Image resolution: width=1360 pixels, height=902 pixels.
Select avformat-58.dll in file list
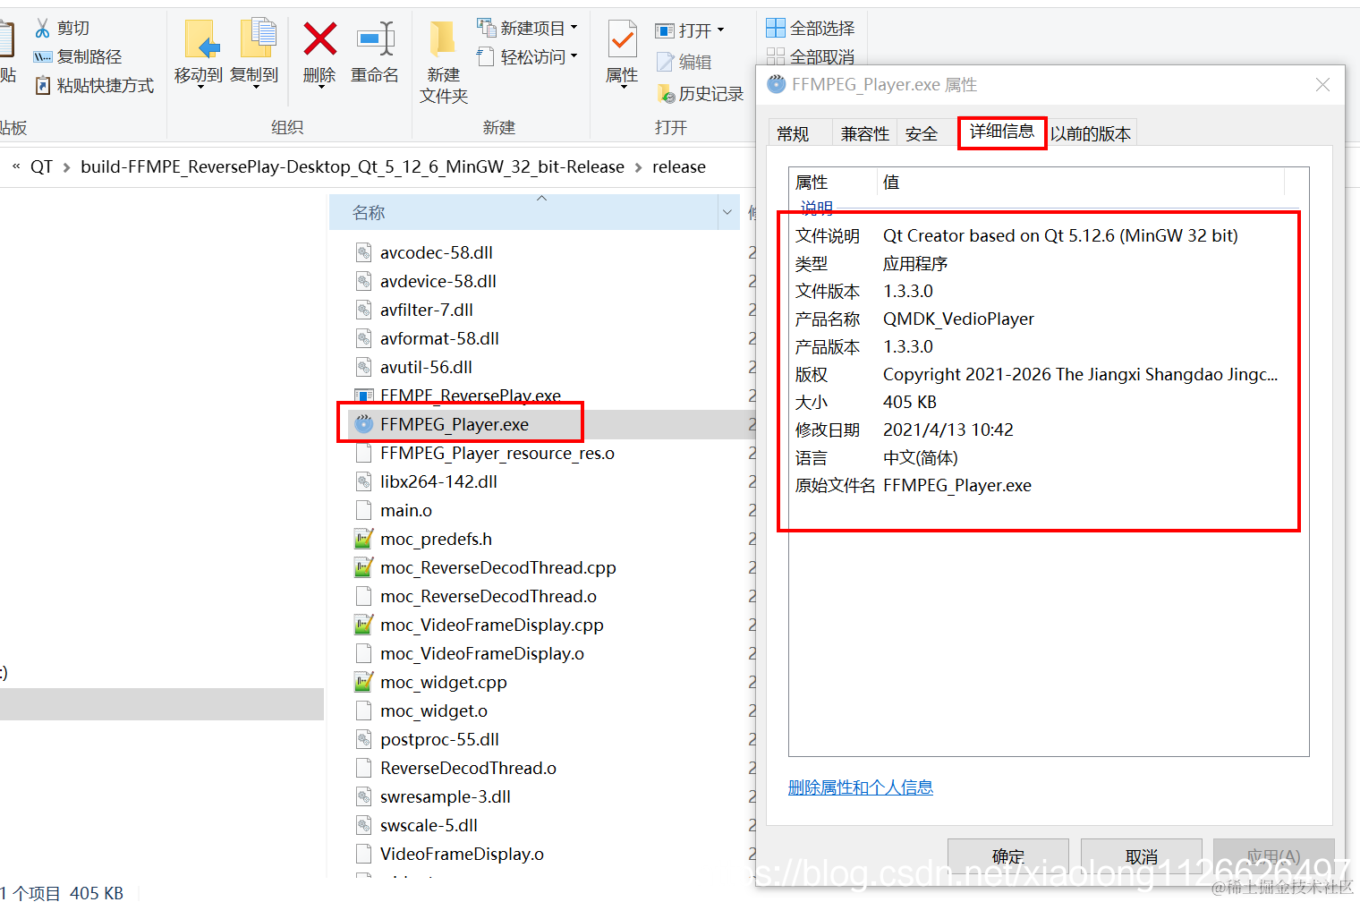[439, 338]
